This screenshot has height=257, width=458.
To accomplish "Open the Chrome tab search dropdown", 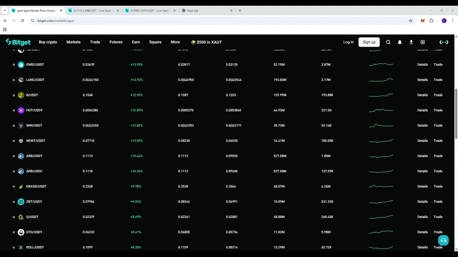I will 4,10.
